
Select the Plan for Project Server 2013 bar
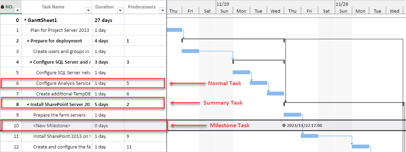(174, 30)
